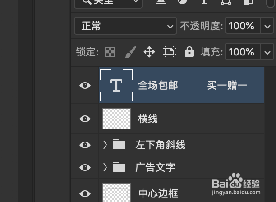Hide the 横线 layer
The width and height of the screenshot is (276, 202).
[85, 119]
